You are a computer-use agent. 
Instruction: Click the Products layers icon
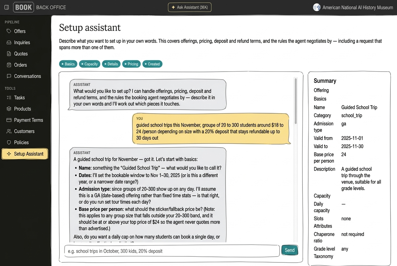9,109
